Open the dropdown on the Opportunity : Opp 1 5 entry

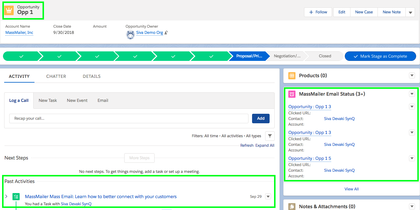(412, 158)
